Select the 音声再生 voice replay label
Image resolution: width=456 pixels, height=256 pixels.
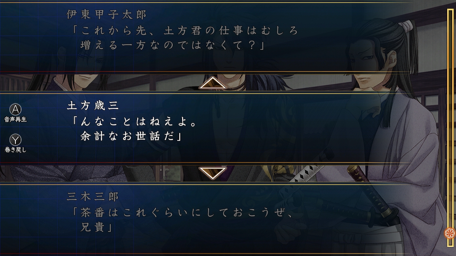(15, 119)
